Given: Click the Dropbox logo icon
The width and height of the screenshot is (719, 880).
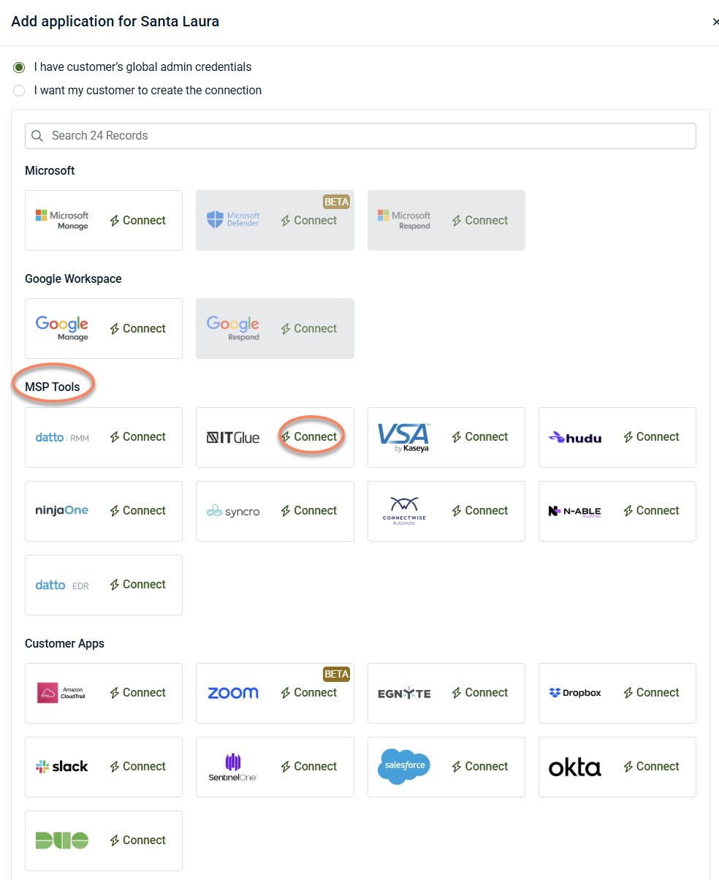Looking at the screenshot, I should [555, 693].
